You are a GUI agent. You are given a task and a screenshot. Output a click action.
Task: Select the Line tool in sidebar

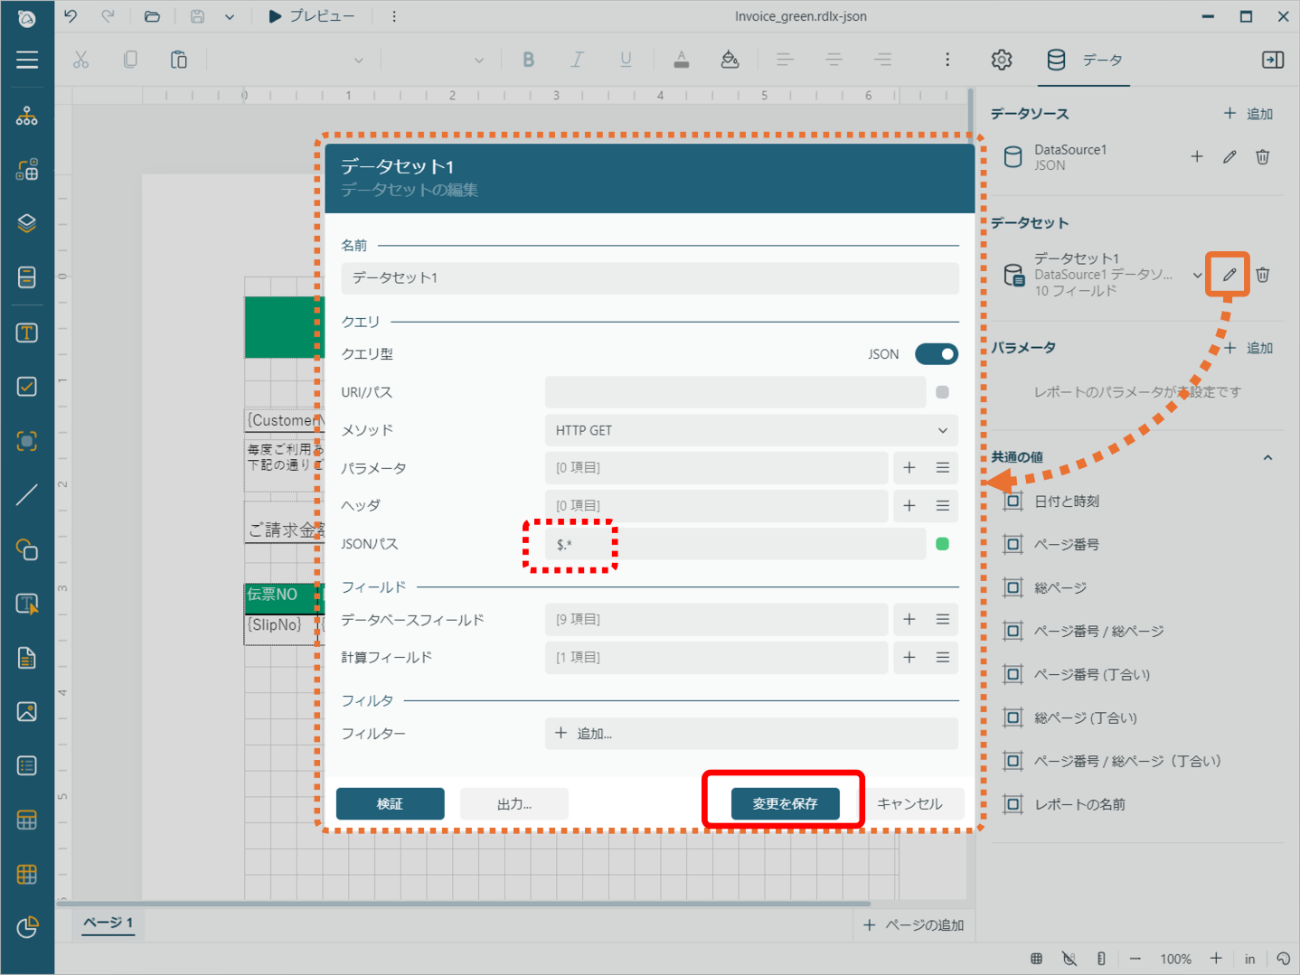tap(27, 495)
